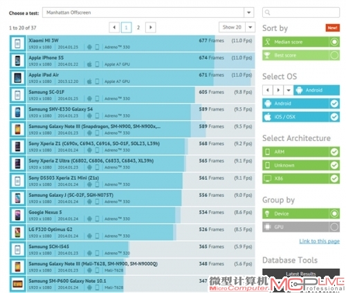Open Link to this page
This screenshot has height=293, width=346.
pyautogui.click(x=319, y=241)
